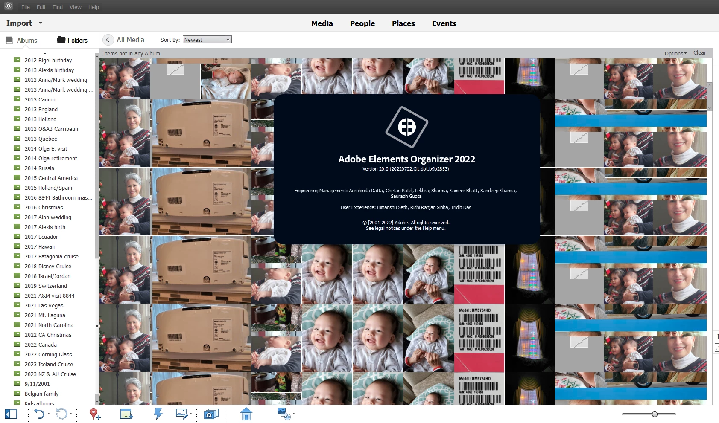Open the Sort By Newest combo box
Image resolution: width=719 pixels, height=423 pixels.
(207, 40)
